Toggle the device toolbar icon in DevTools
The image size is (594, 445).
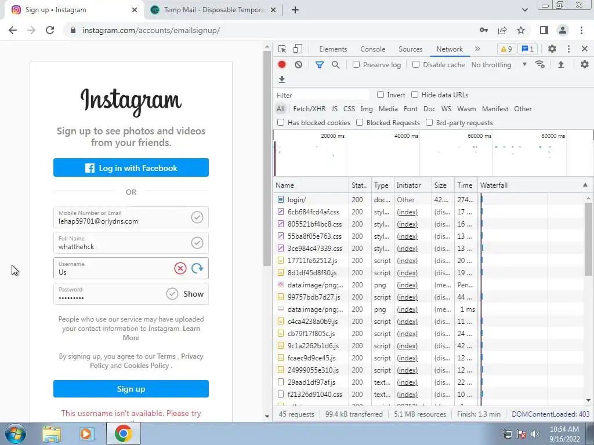click(x=298, y=49)
